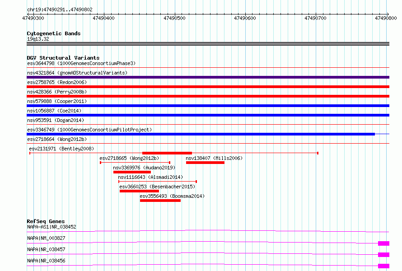Viewport: 402px width, 271px height.
Task: Select the NAPA|NR_038457 magenta exon block
Action: coord(384,255)
